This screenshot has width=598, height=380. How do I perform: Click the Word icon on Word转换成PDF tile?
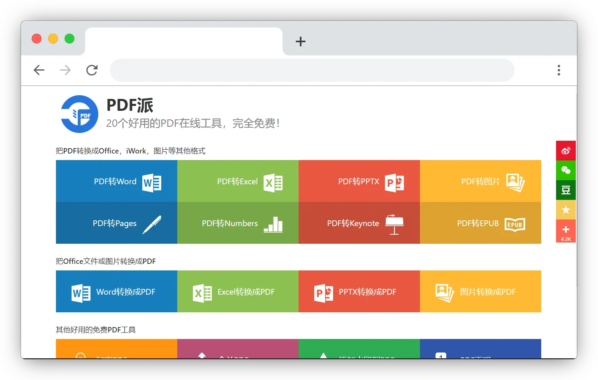pyautogui.click(x=81, y=293)
